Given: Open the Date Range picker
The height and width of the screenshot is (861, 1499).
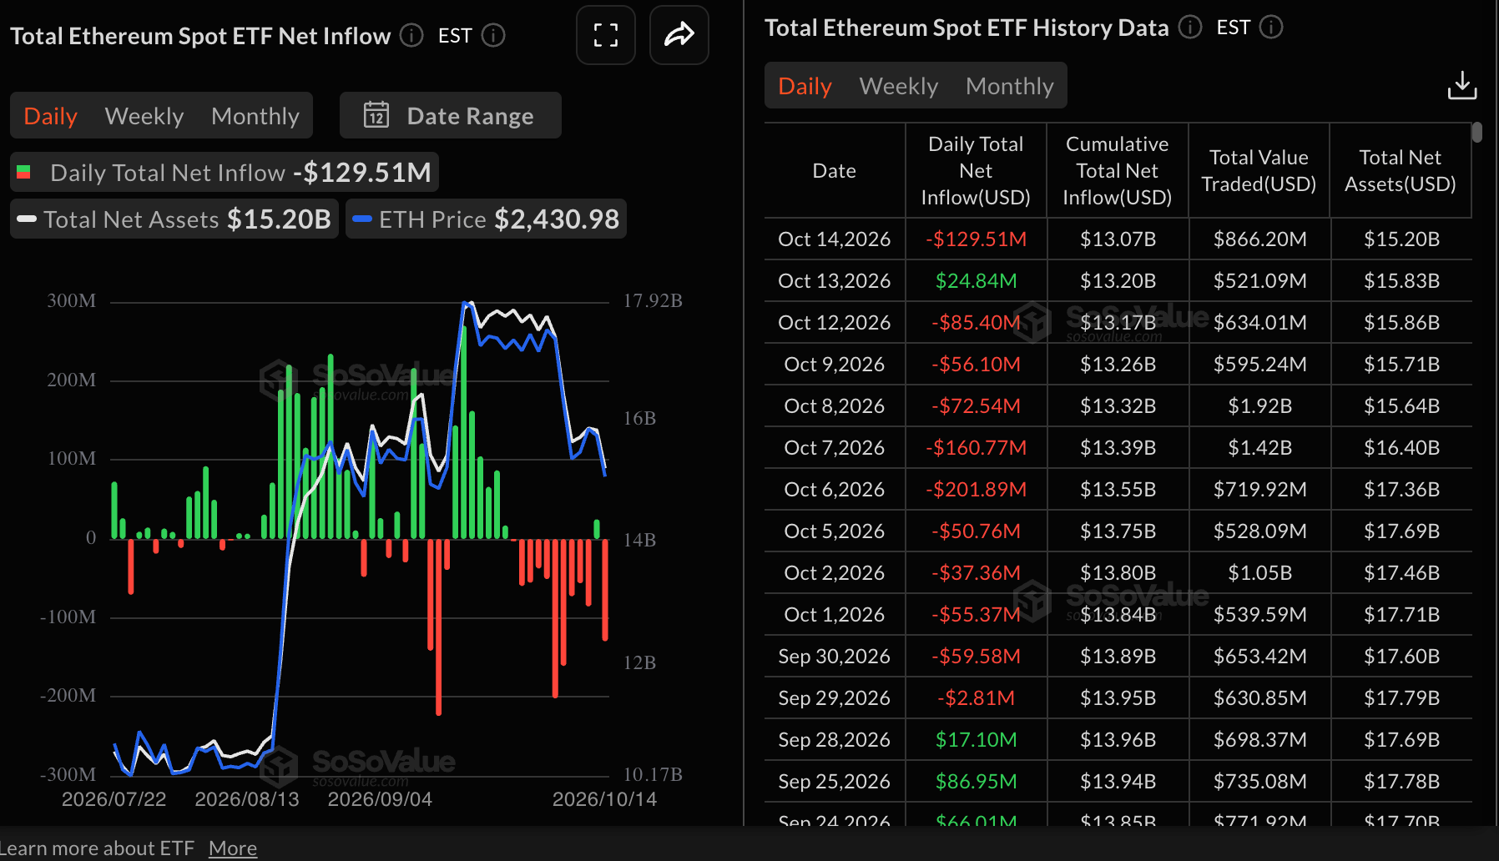Looking at the screenshot, I should pos(451,115).
